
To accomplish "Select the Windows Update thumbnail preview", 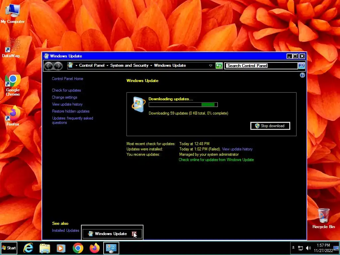I will tap(112, 234).
